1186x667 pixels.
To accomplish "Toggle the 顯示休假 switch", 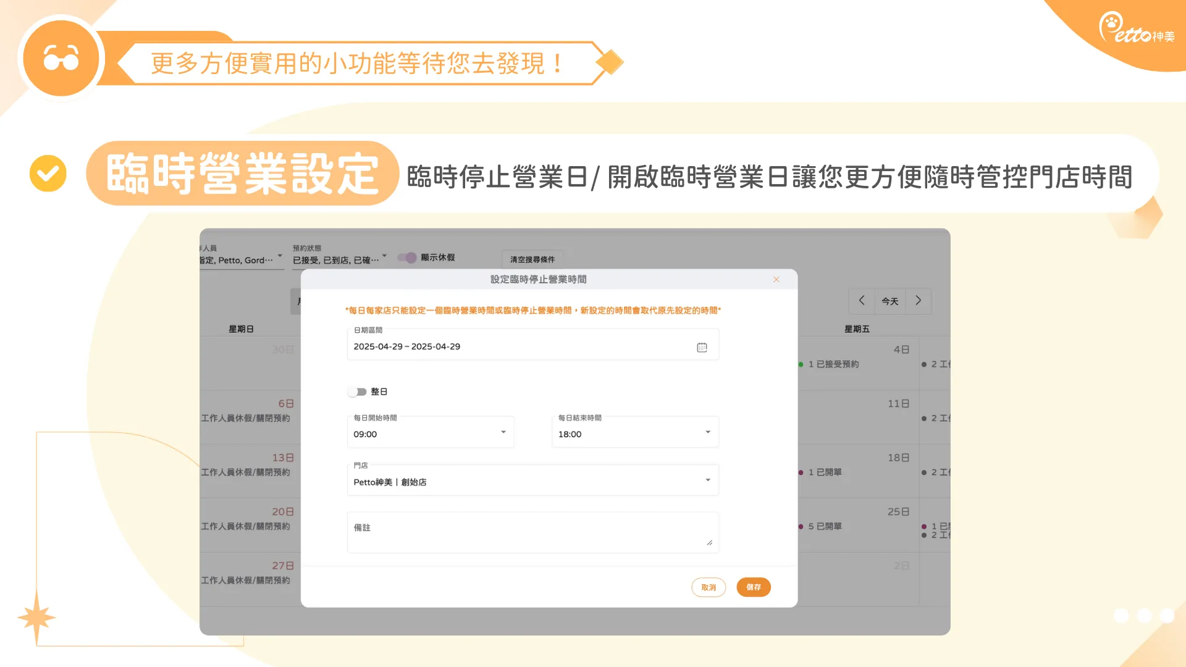I will pyautogui.click(x=407, y=258).
